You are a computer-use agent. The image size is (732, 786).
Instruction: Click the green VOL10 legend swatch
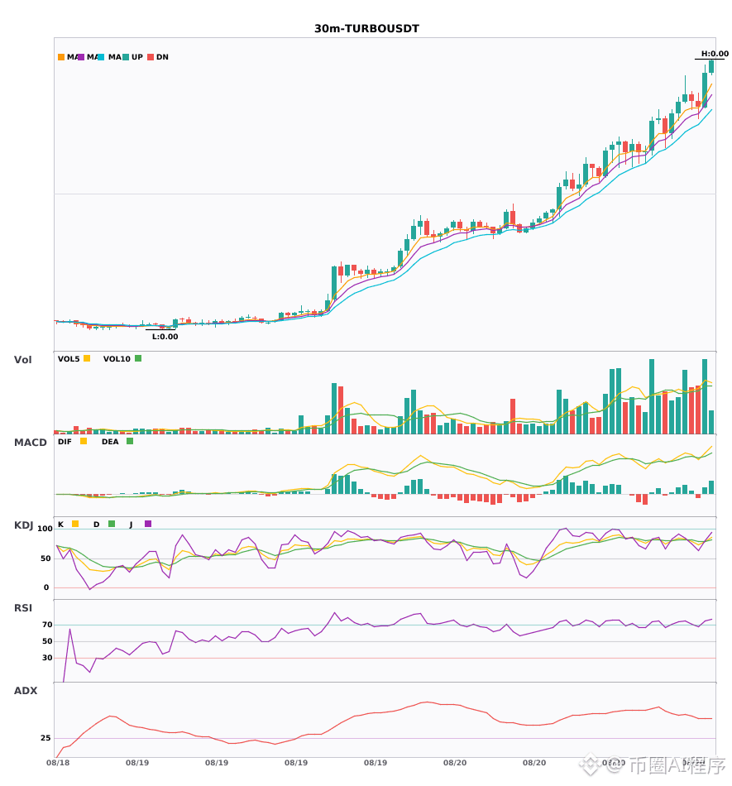point(138,358)
